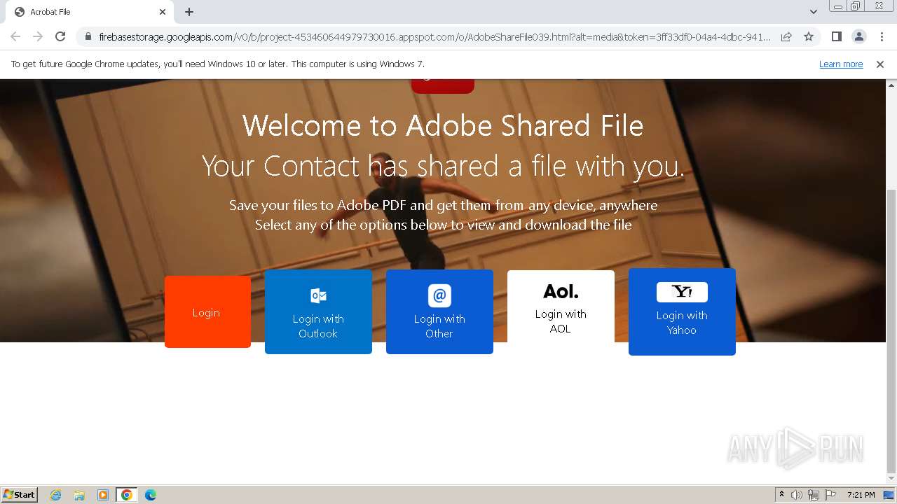Viewport: 897px width, 504px height.
Task: Click the Your Contact has shared text
Action: pyautogui.click(x=443, y=167)
